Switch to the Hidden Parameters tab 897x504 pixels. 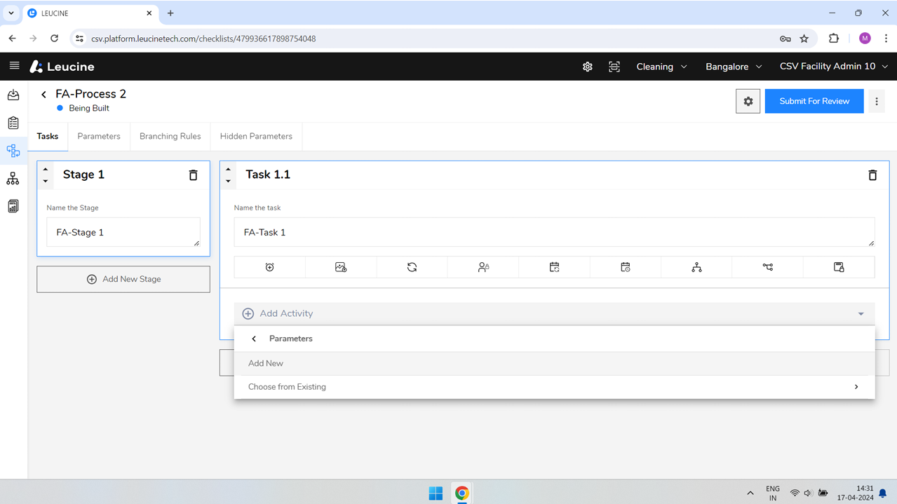256,136
